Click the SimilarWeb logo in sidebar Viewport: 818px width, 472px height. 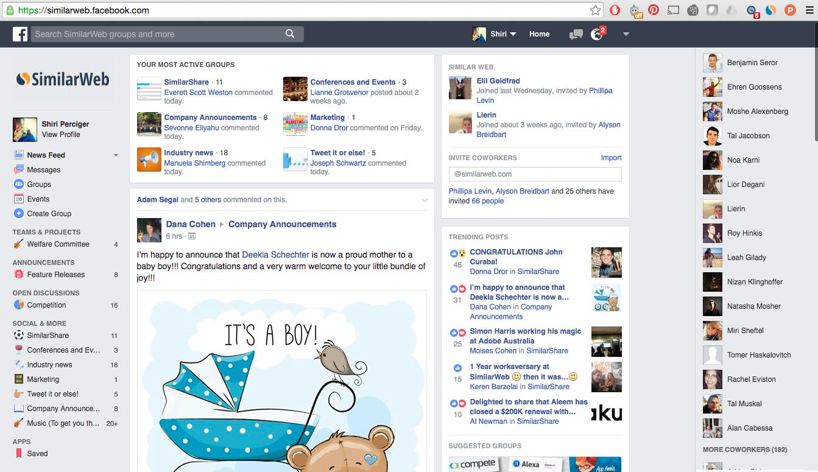(x=63, y=79)
